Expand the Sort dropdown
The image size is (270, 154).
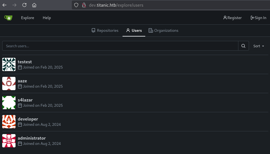[258, 46]
